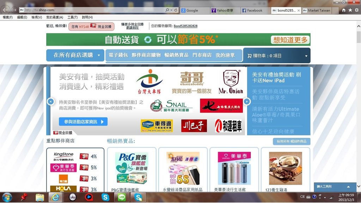361x203 pixels.
Task: Click the search magnifier in address bar
Action: click(167, 10)
